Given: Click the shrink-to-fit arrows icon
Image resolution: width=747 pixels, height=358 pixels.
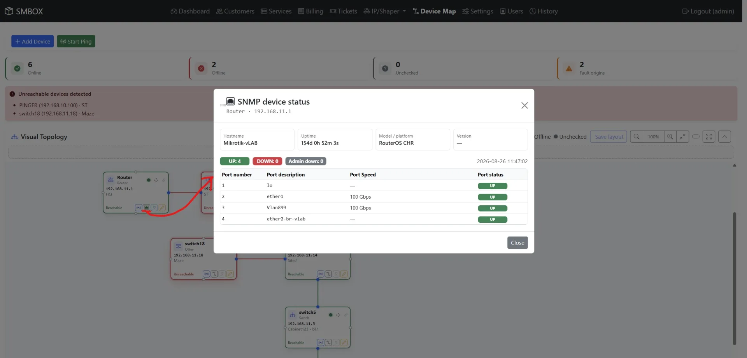Looking at the screenshot, I should click(x=683, y=136).
